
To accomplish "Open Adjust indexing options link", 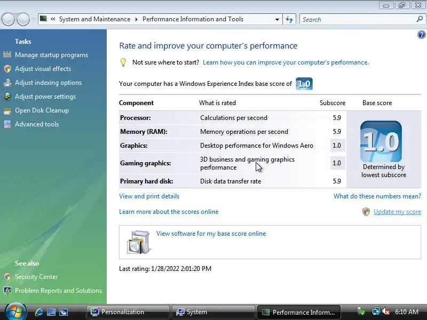I will [x=48, y=83].
